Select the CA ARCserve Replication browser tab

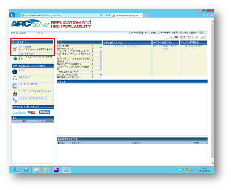[127, 15]
